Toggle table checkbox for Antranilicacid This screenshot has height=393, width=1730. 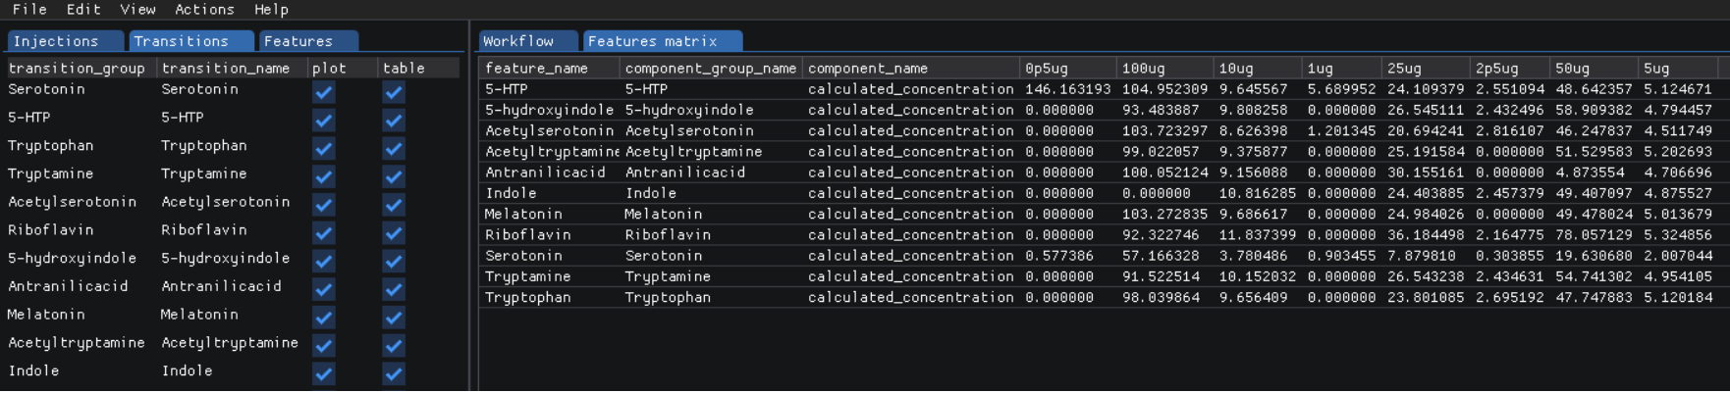394,289
